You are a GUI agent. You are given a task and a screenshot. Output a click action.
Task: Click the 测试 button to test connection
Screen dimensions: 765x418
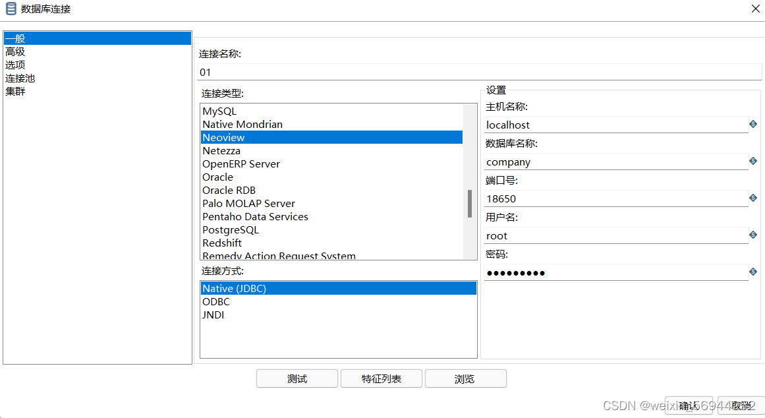[297, 378]
